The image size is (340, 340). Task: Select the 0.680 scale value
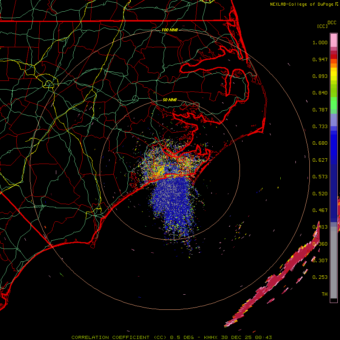click(320, 143)
